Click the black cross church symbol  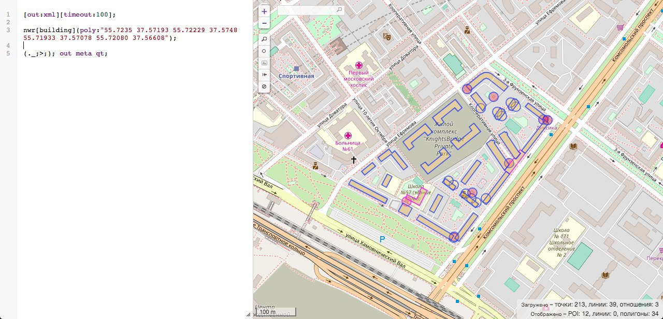click(354, 160)
